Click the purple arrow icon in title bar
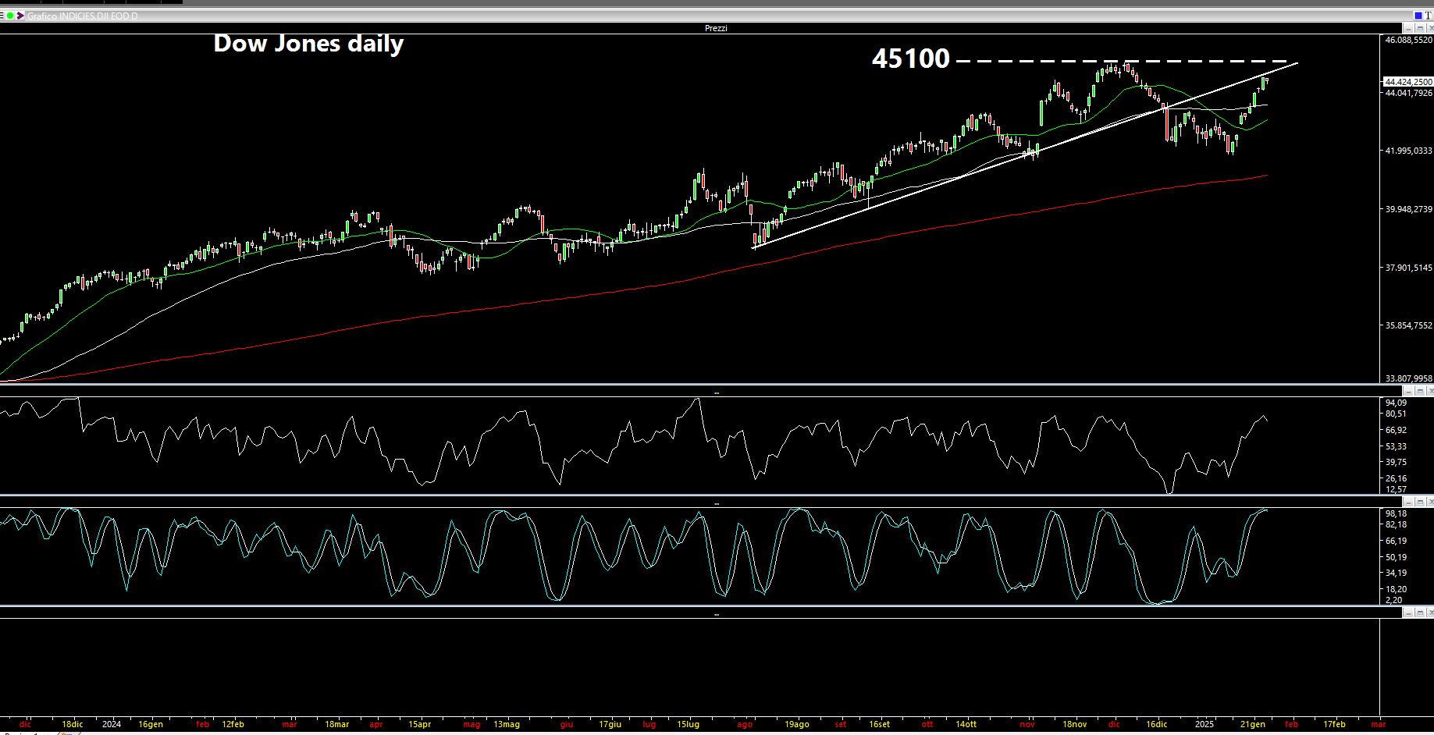Screen dimensions: 1434x735 click(x=20, y=16)
